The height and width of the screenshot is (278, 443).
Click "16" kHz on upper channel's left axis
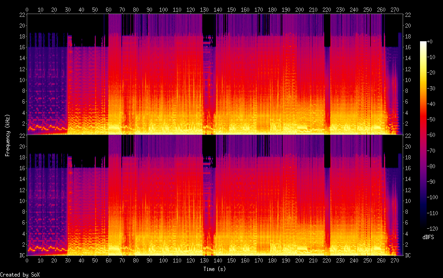[21, 47]
